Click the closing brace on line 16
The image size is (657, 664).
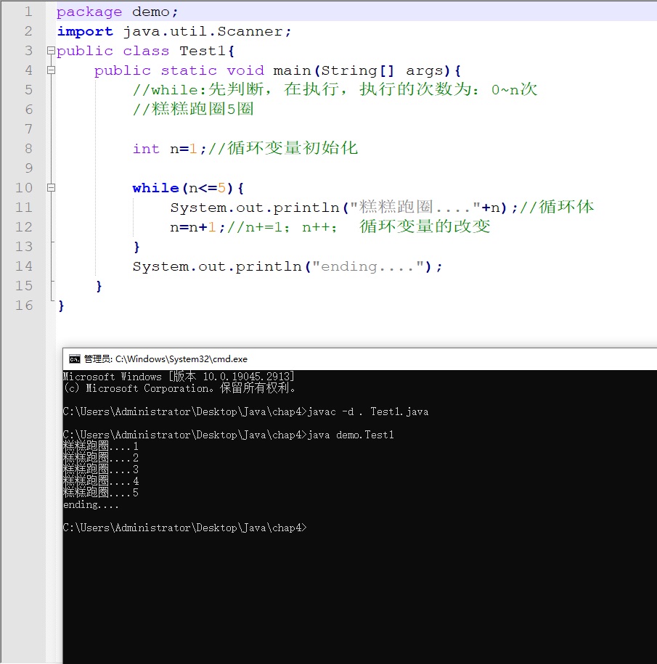tap(62, 306)
